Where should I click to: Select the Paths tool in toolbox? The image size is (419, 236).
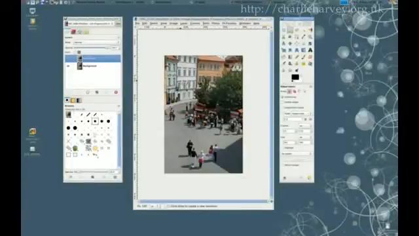297,37
